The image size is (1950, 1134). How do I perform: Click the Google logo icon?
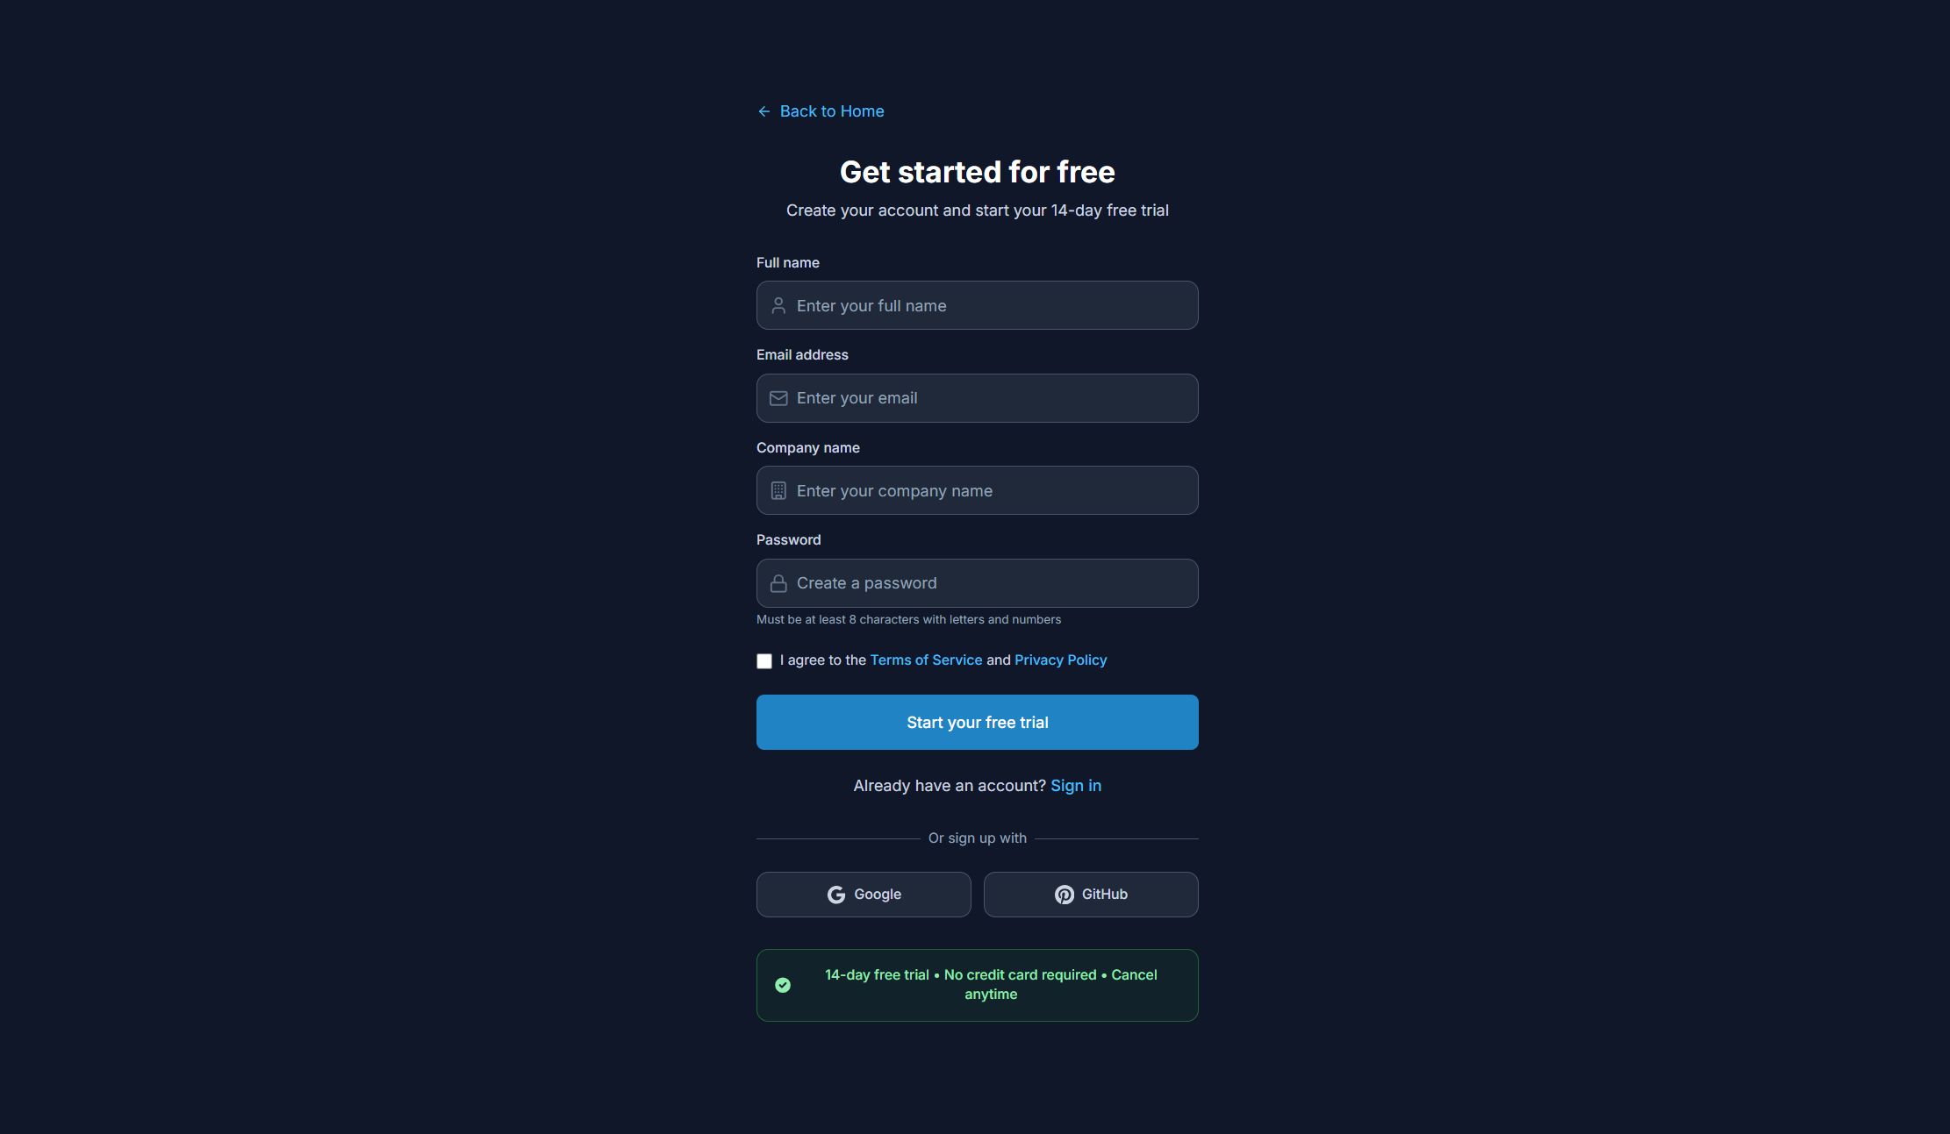pyautogui.click(x=836, y=895)
